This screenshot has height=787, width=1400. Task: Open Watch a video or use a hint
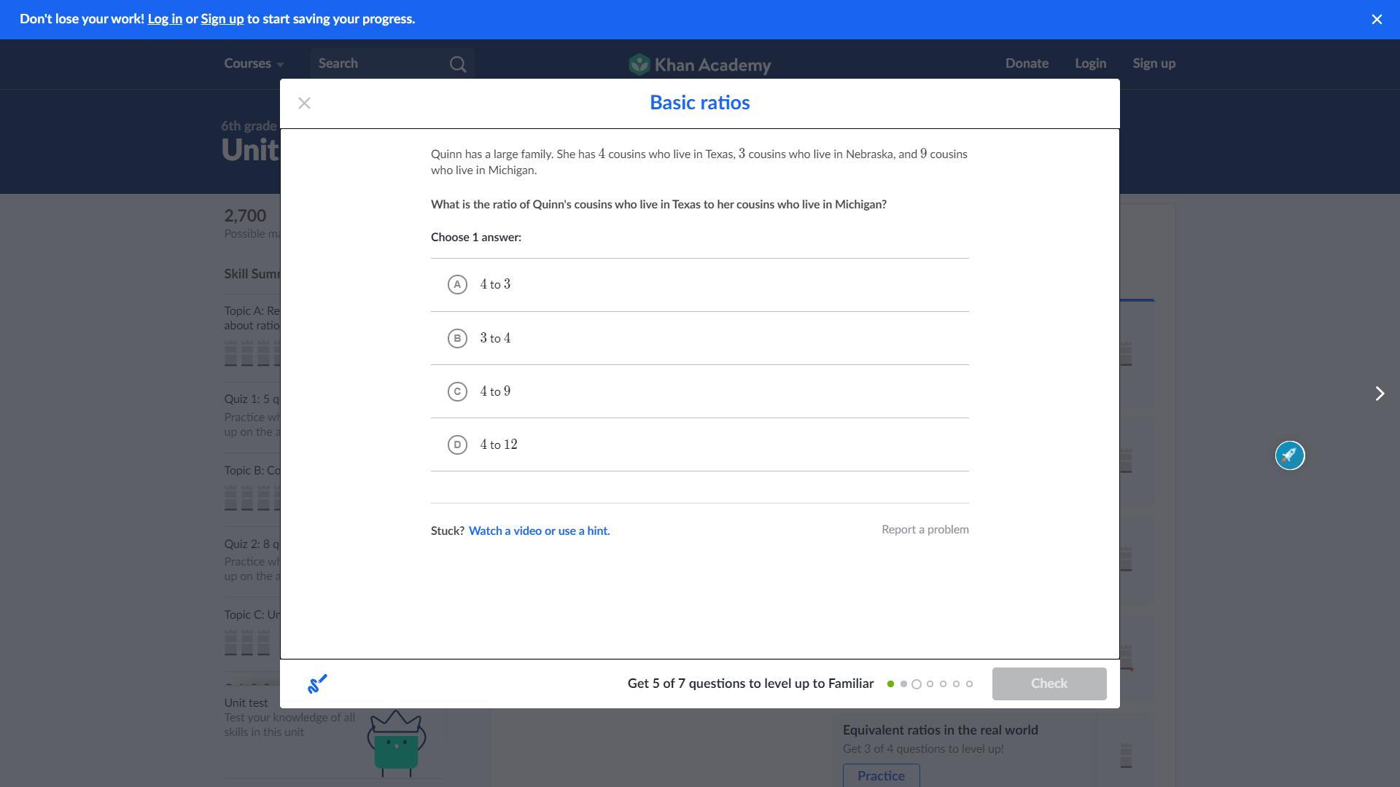coord(539,530)
